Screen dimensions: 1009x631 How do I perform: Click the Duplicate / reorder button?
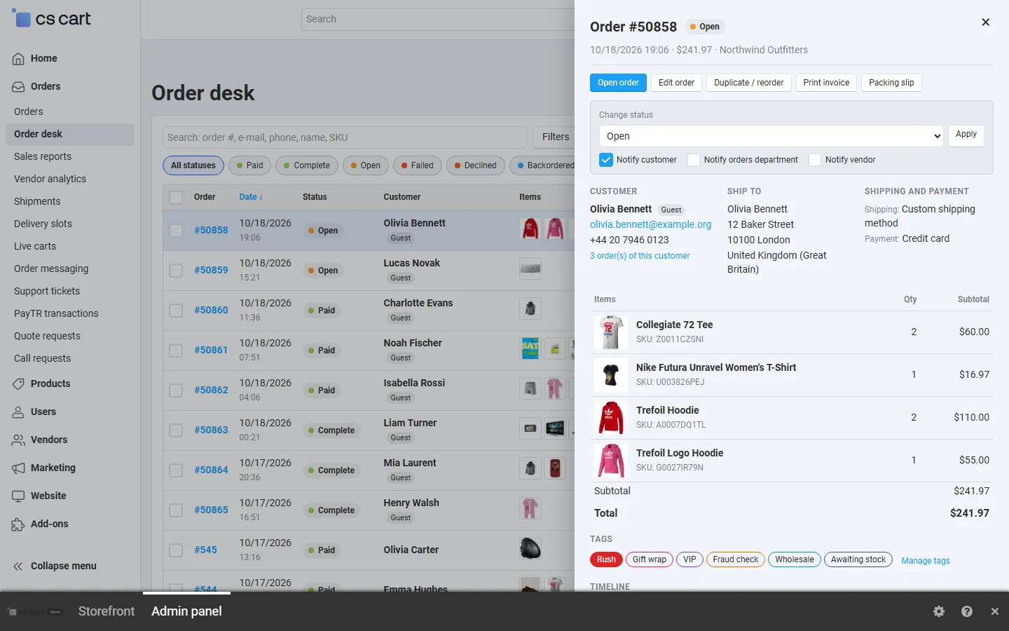[749, 83]
